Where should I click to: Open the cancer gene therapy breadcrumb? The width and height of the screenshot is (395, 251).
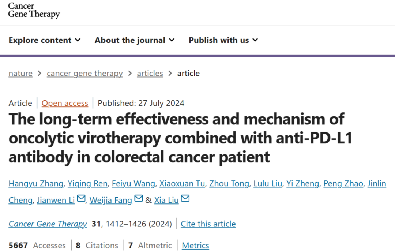pos(84,73)
